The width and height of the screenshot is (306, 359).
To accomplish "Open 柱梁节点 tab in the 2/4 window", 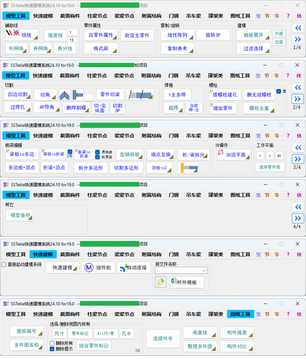I will (x=97, y=76).
